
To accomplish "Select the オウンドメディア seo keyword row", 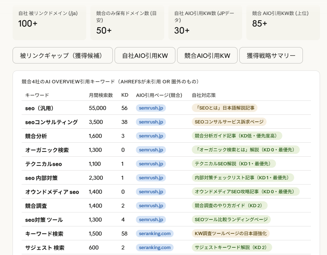I will [x=52, y=192].
